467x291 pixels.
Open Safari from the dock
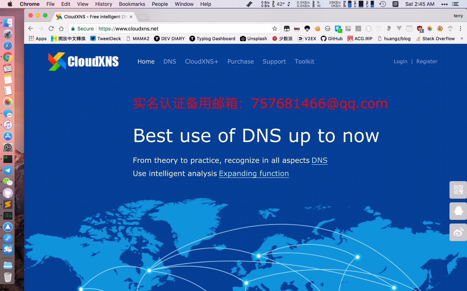pos(8,46)
